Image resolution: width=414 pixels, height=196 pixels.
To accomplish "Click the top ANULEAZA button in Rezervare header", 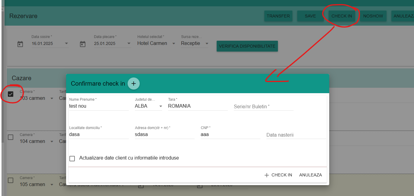I will point(403,16).
